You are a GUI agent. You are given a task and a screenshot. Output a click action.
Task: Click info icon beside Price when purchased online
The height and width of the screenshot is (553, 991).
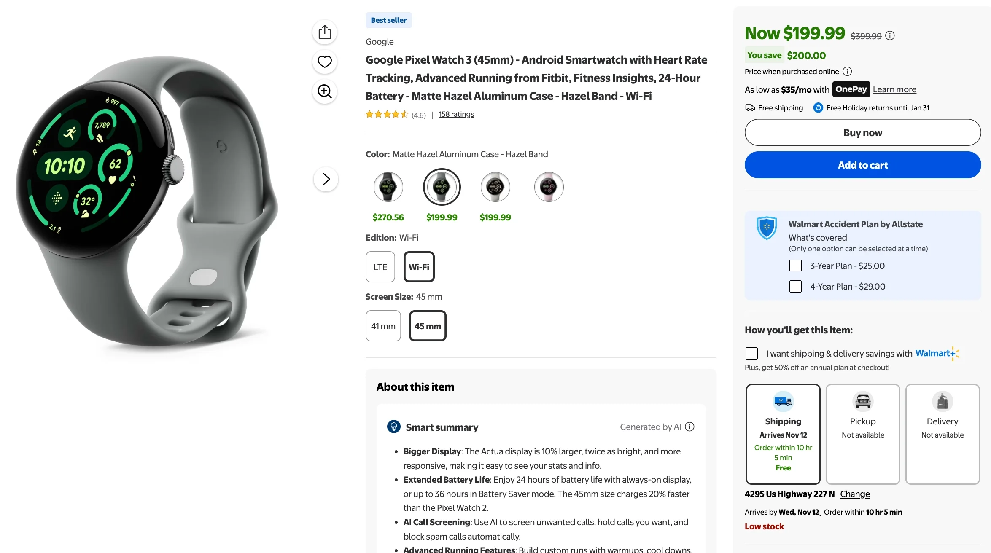pyautogui.click(x=847, y=72)
